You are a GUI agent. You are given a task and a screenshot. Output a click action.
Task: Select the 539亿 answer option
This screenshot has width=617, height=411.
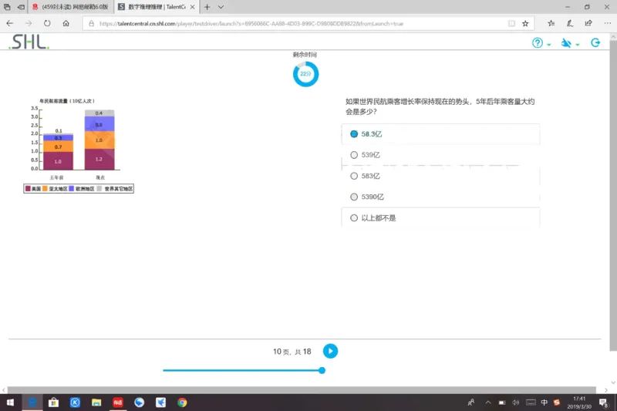point(440,155)
